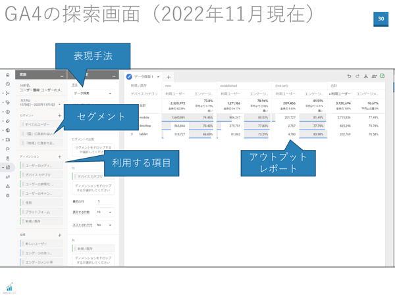The image size is (395, 296).
Task: Select デバイス カテゴリ in the dimension list
Action: (x=41, y=175)
